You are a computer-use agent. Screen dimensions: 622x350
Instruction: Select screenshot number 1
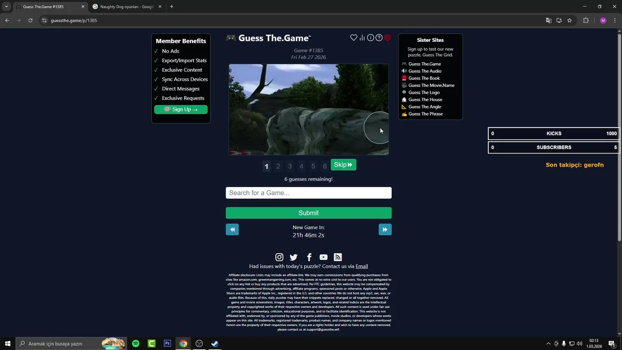pyautogui.click(x=266, y=166)
